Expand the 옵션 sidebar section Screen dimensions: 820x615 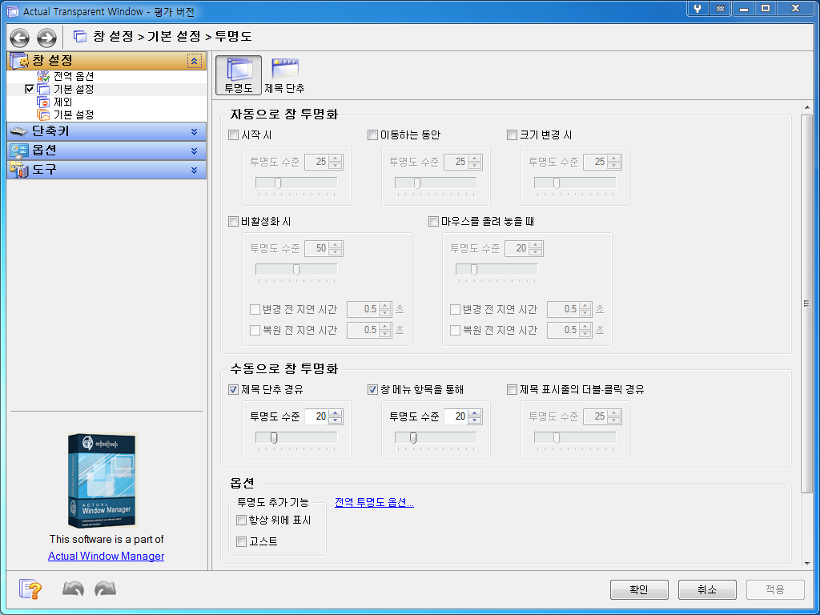coord(194,151)
